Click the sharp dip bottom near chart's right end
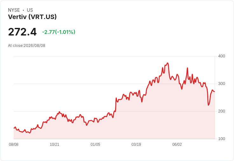Screen dimensions: 234x161 click(209, 105)
